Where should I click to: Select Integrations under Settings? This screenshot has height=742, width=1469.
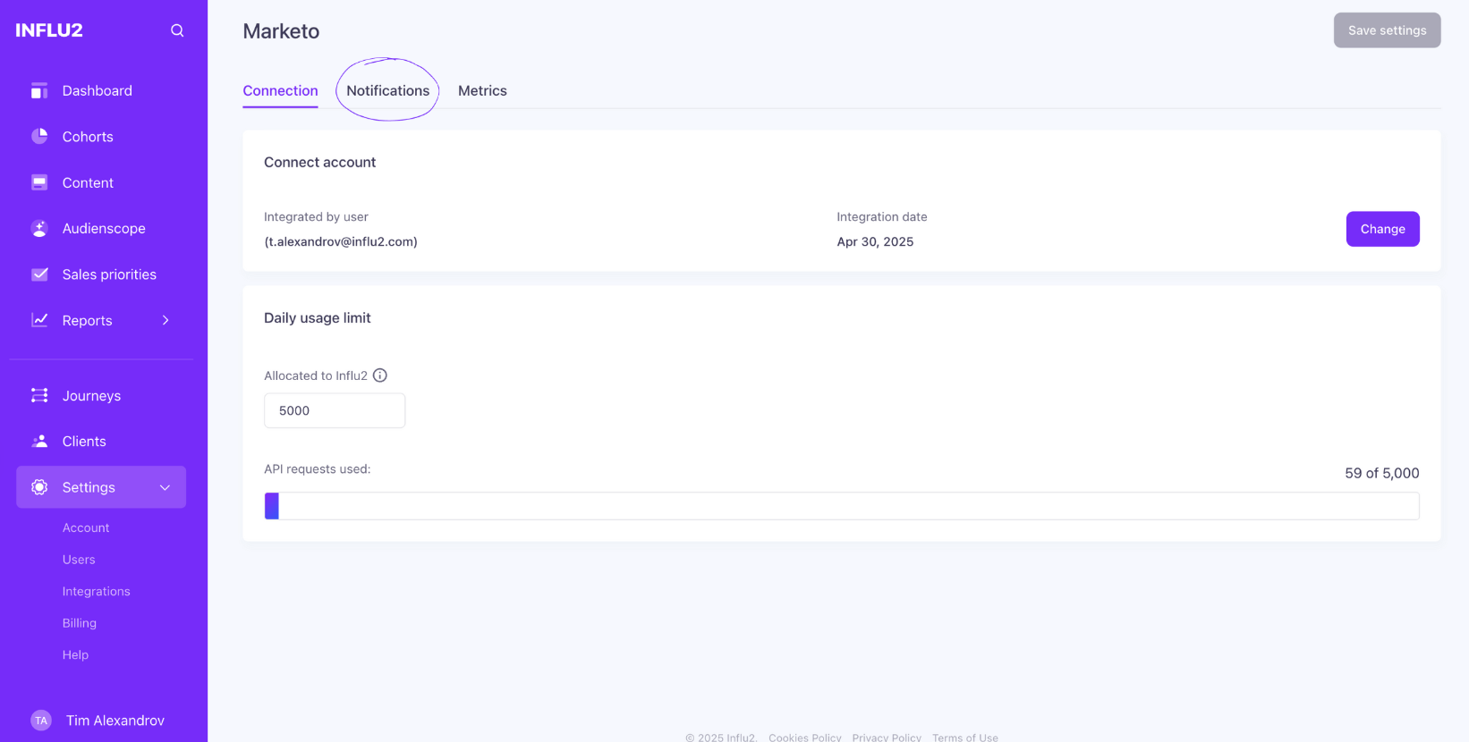point(96,591)
